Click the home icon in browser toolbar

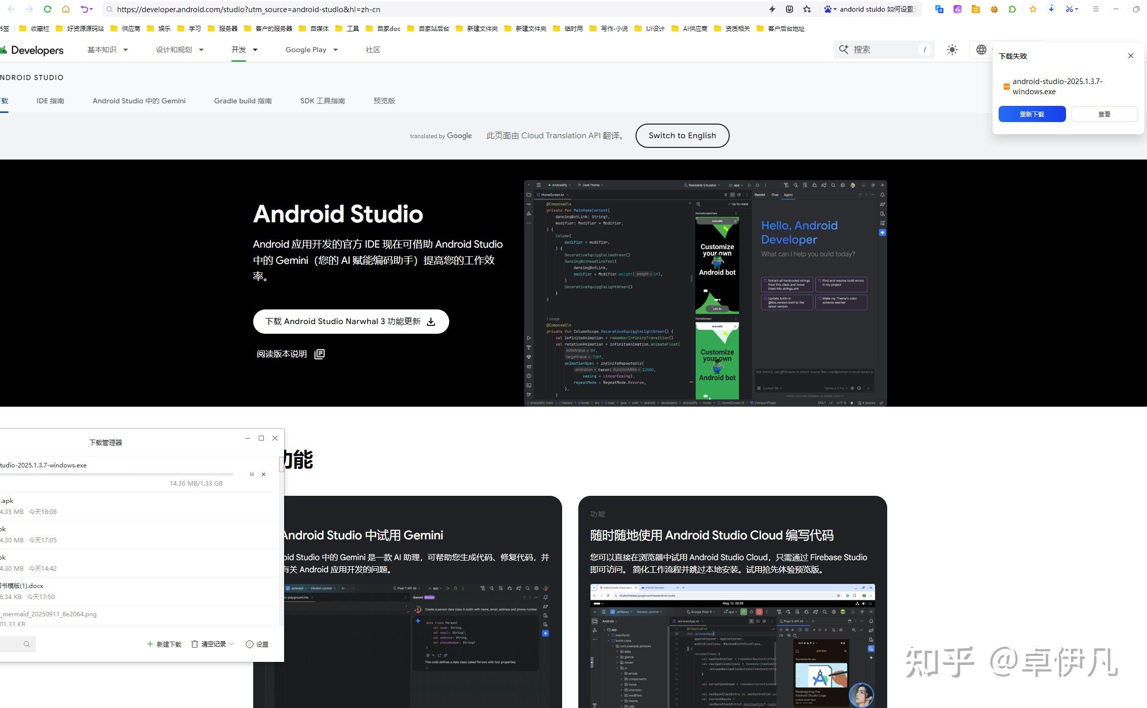point(66,9)
